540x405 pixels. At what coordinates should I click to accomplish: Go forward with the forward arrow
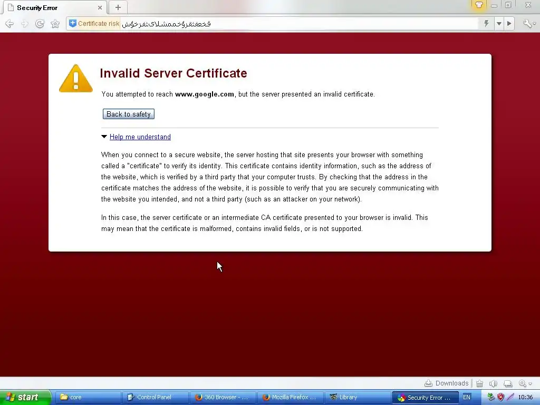tap(25, 23)
